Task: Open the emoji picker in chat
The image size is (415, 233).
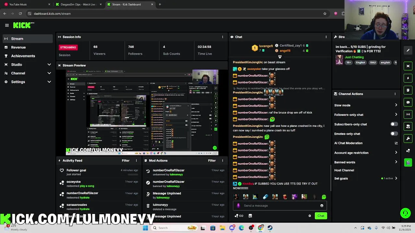Action: (322, 205)
